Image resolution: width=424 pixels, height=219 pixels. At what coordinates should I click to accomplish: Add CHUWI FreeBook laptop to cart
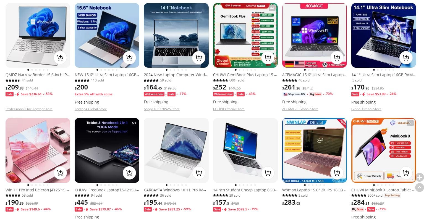(129, 173)
